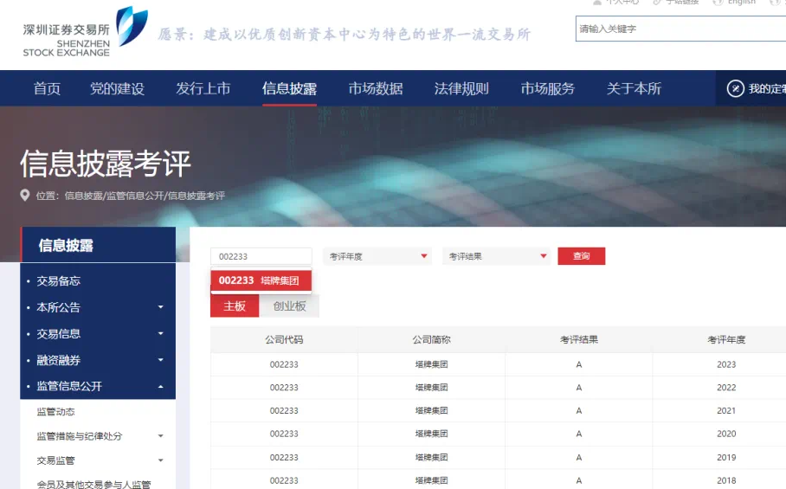Click the company code field containing 002233
Viewport: 786px width, 489px height.
point(261,256)
